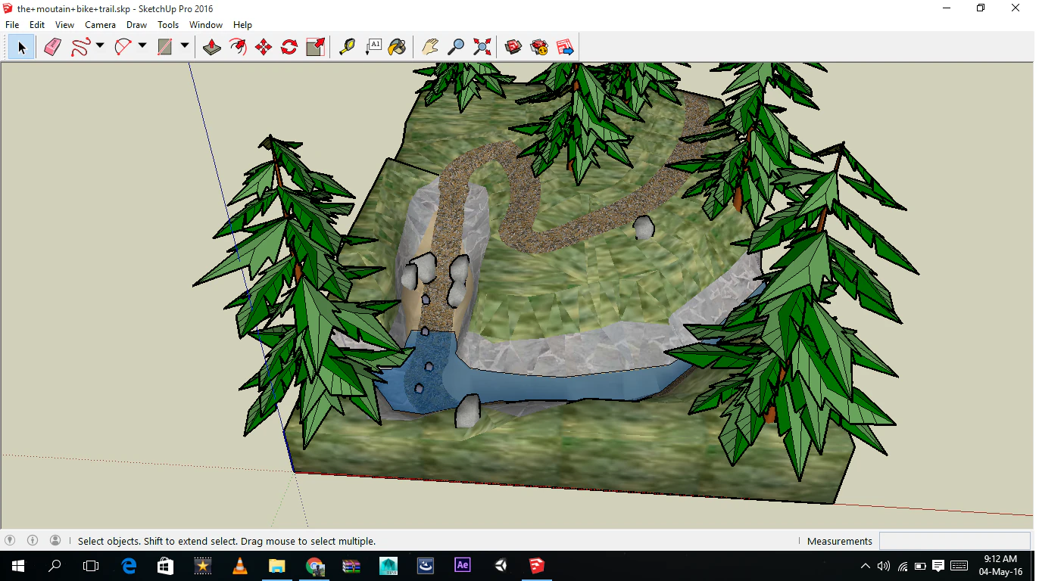Image resolution: width=1039 pixels, height=581 pixels.
Task: Open network Wi-Fi tray icon
Action: (x=902, y=566)
